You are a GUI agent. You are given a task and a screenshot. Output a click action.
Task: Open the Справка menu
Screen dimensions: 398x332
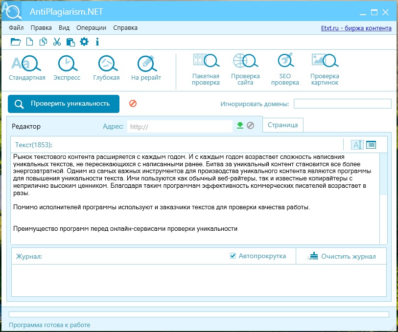125,27
